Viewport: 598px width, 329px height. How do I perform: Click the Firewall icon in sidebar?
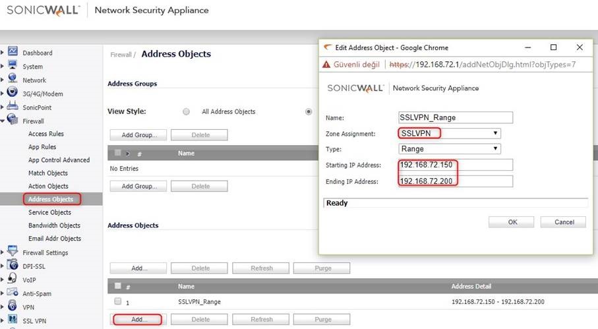click(x=13, y=119)
